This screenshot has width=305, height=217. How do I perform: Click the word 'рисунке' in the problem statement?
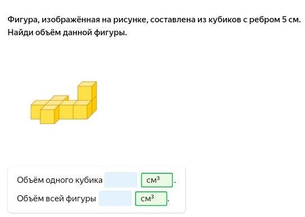click(x=130, y=20)
